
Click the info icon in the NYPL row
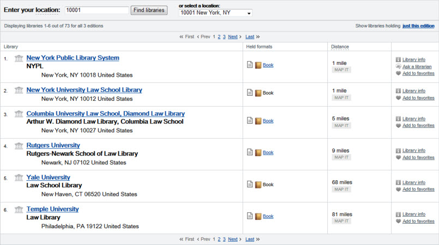click(398, 59)
